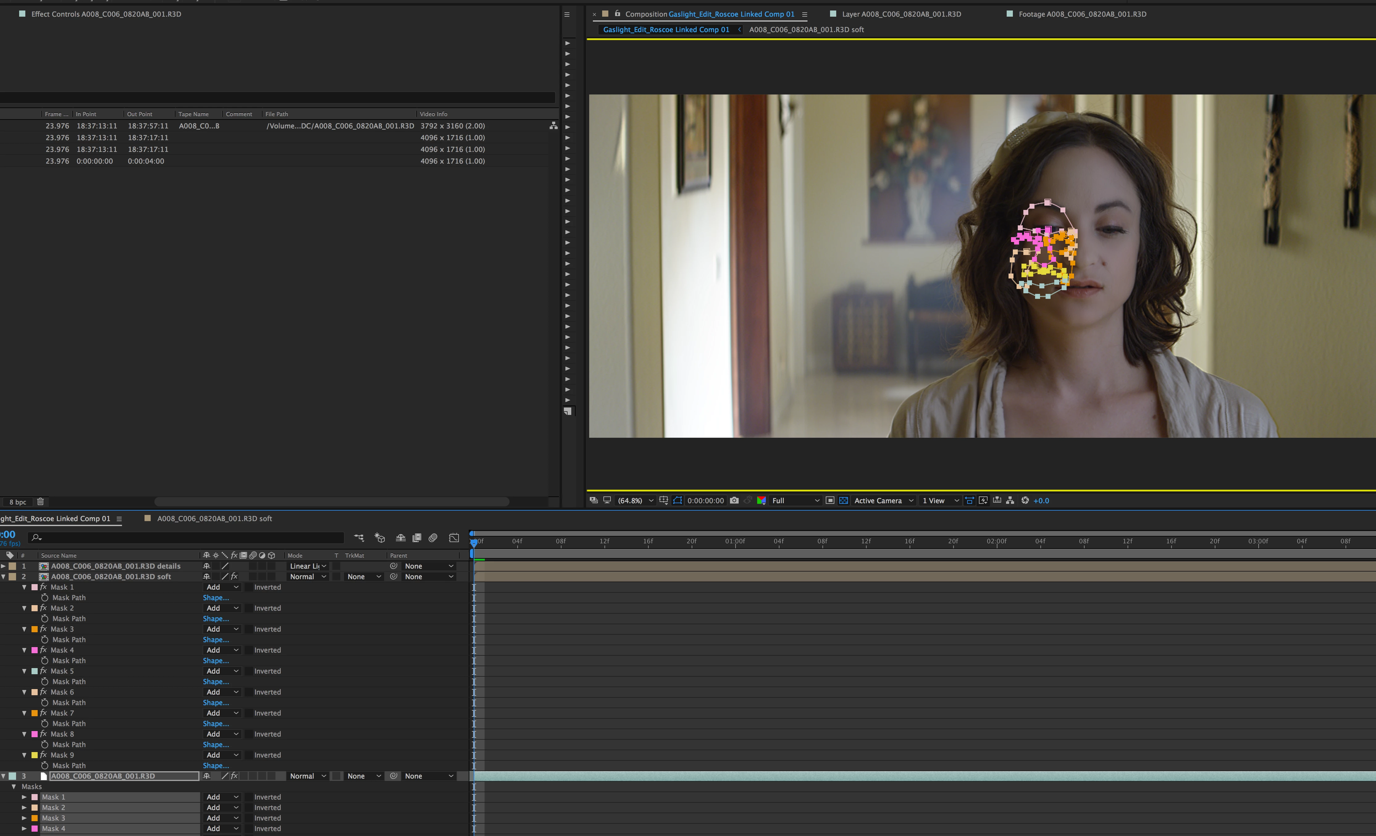The image size is (1376, 836).
Task: Toggle the transparency grid in viewer
Action: 843,500
